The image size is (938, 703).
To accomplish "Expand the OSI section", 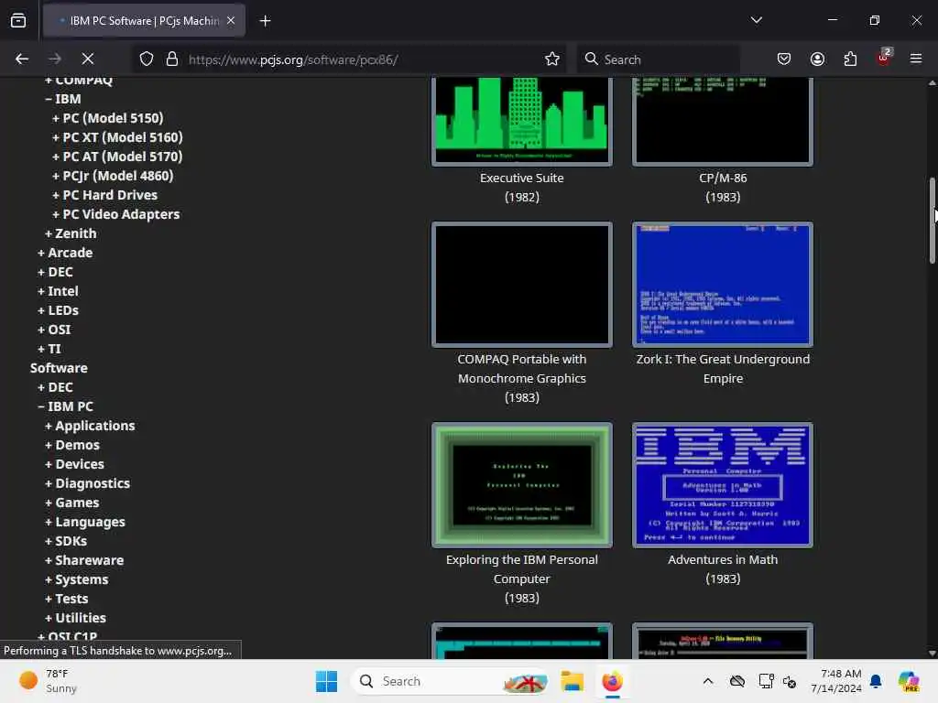I will pos(54,329).
